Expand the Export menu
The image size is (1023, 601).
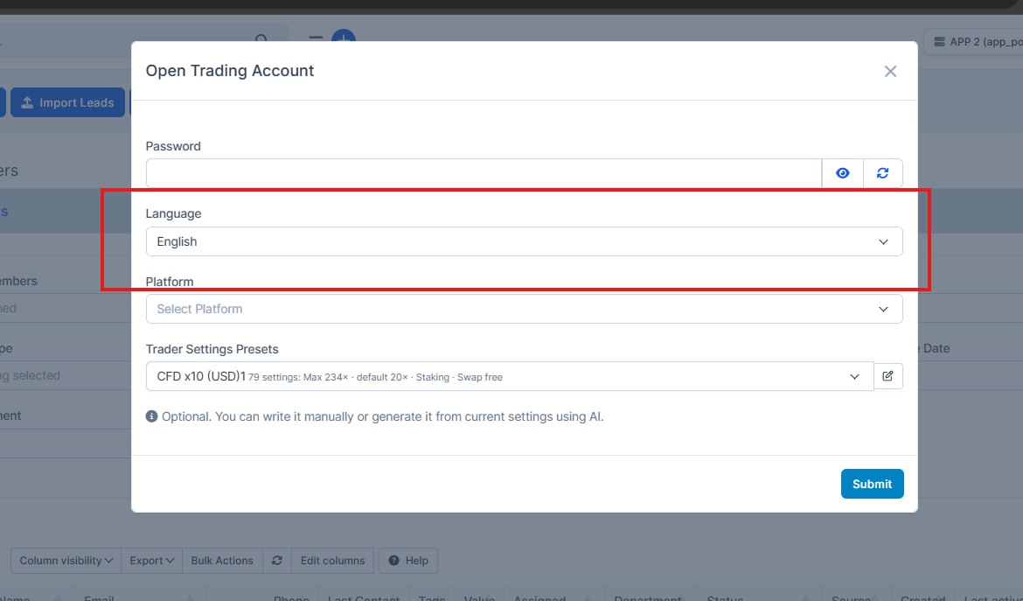tap(151, 561)
